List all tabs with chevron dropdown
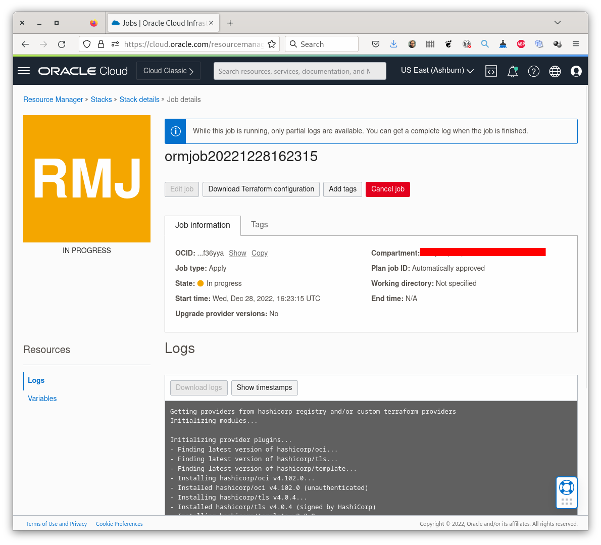 tap(557, 23)
